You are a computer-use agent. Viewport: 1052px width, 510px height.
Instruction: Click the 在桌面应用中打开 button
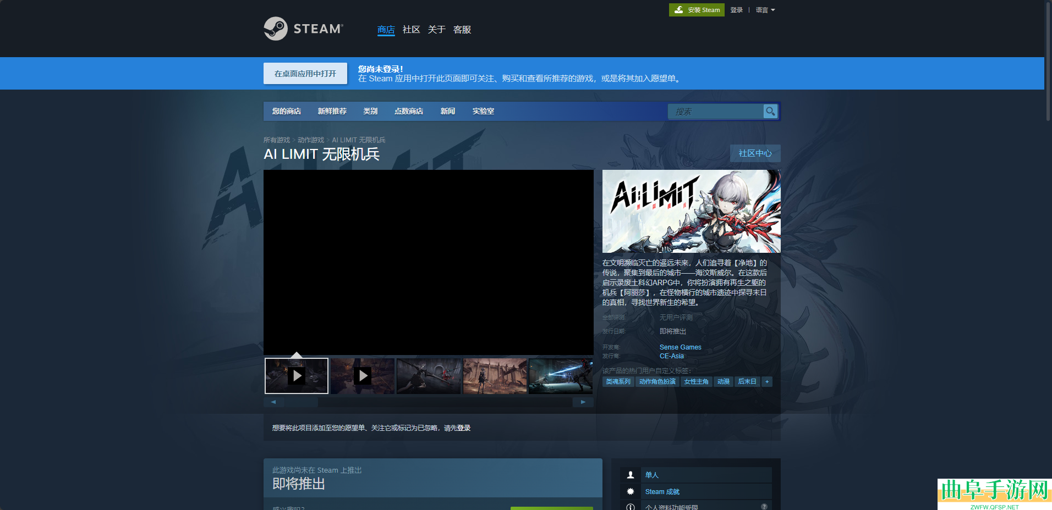point(305,73)
